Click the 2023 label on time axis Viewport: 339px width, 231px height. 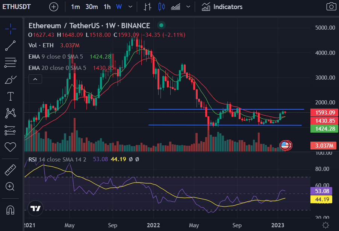tap(278, 225)
